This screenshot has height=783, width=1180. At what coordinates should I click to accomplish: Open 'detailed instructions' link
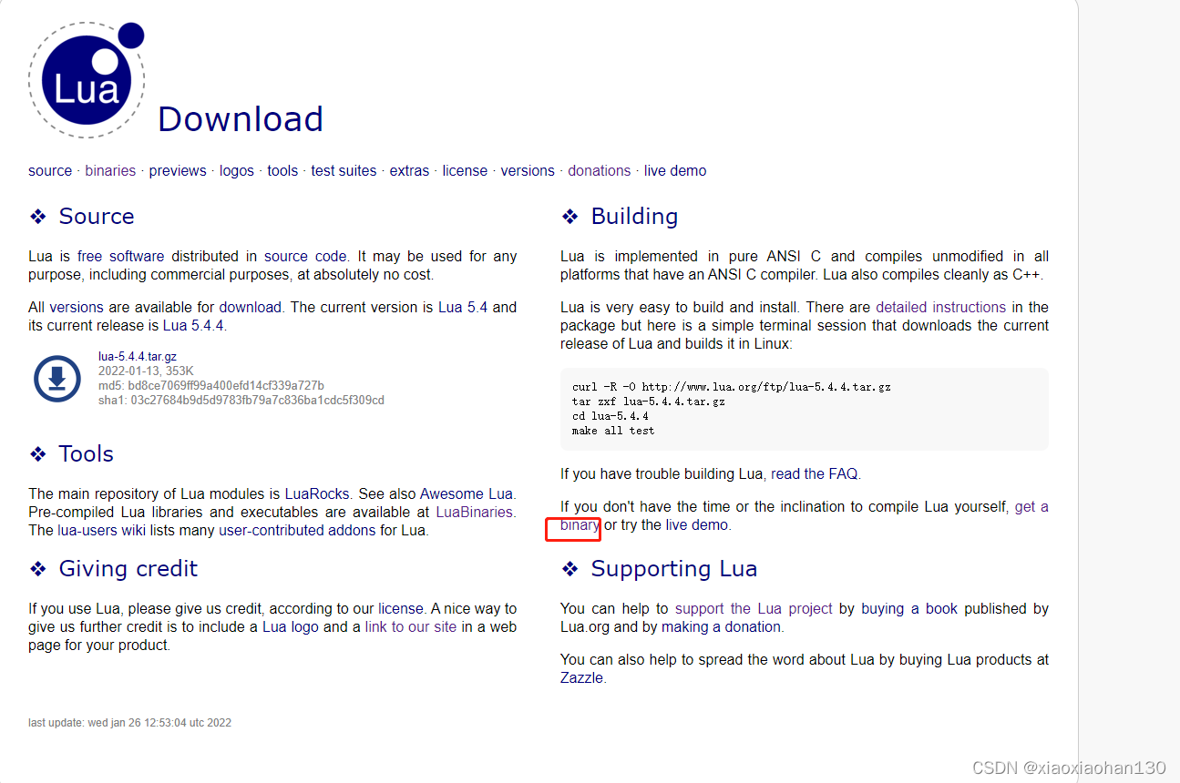(941, 307)
